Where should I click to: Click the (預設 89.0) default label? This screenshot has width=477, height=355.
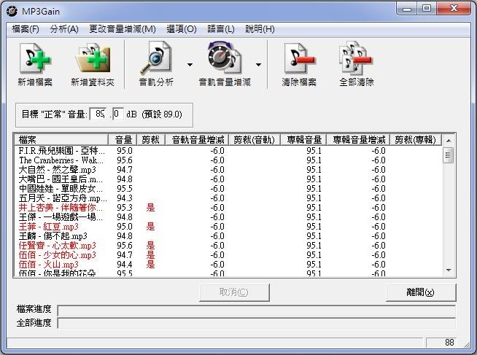pyautogui.click(x=162, y=114)
